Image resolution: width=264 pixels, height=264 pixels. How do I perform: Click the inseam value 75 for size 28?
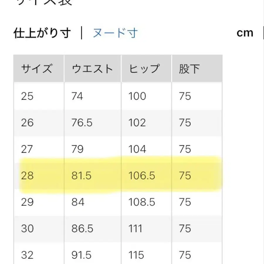[185, 176]
